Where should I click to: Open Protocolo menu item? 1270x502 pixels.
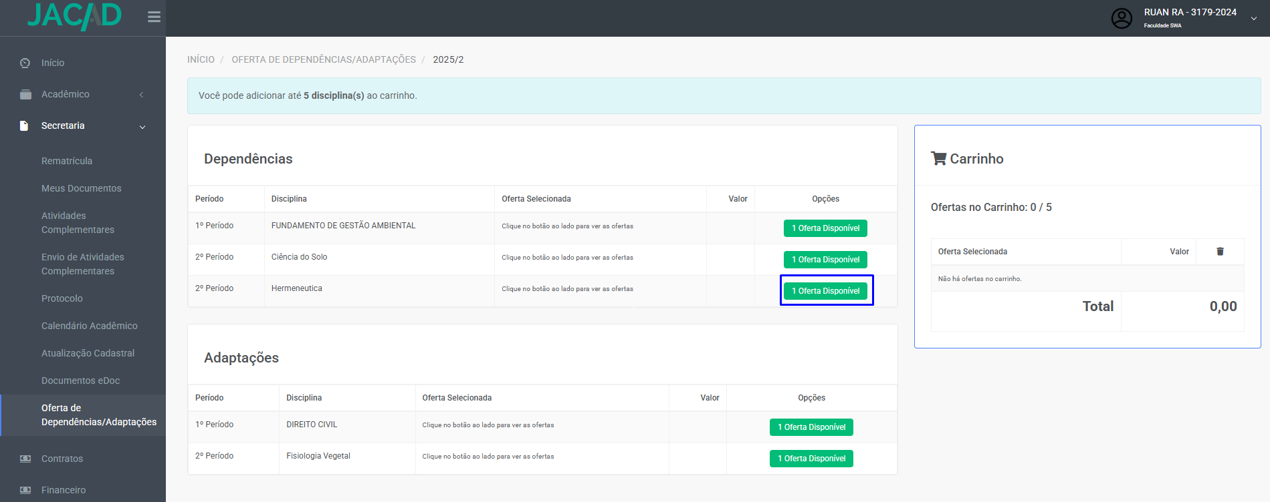62,298
